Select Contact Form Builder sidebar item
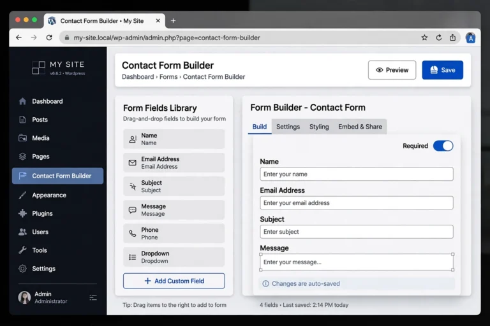 point(58,176)
